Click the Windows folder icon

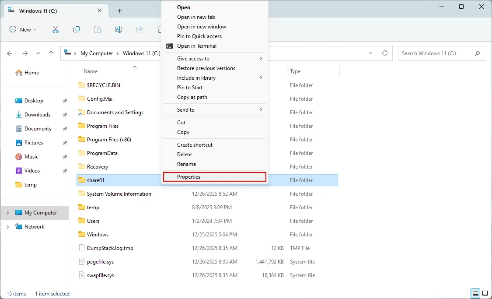click(82, 234)
